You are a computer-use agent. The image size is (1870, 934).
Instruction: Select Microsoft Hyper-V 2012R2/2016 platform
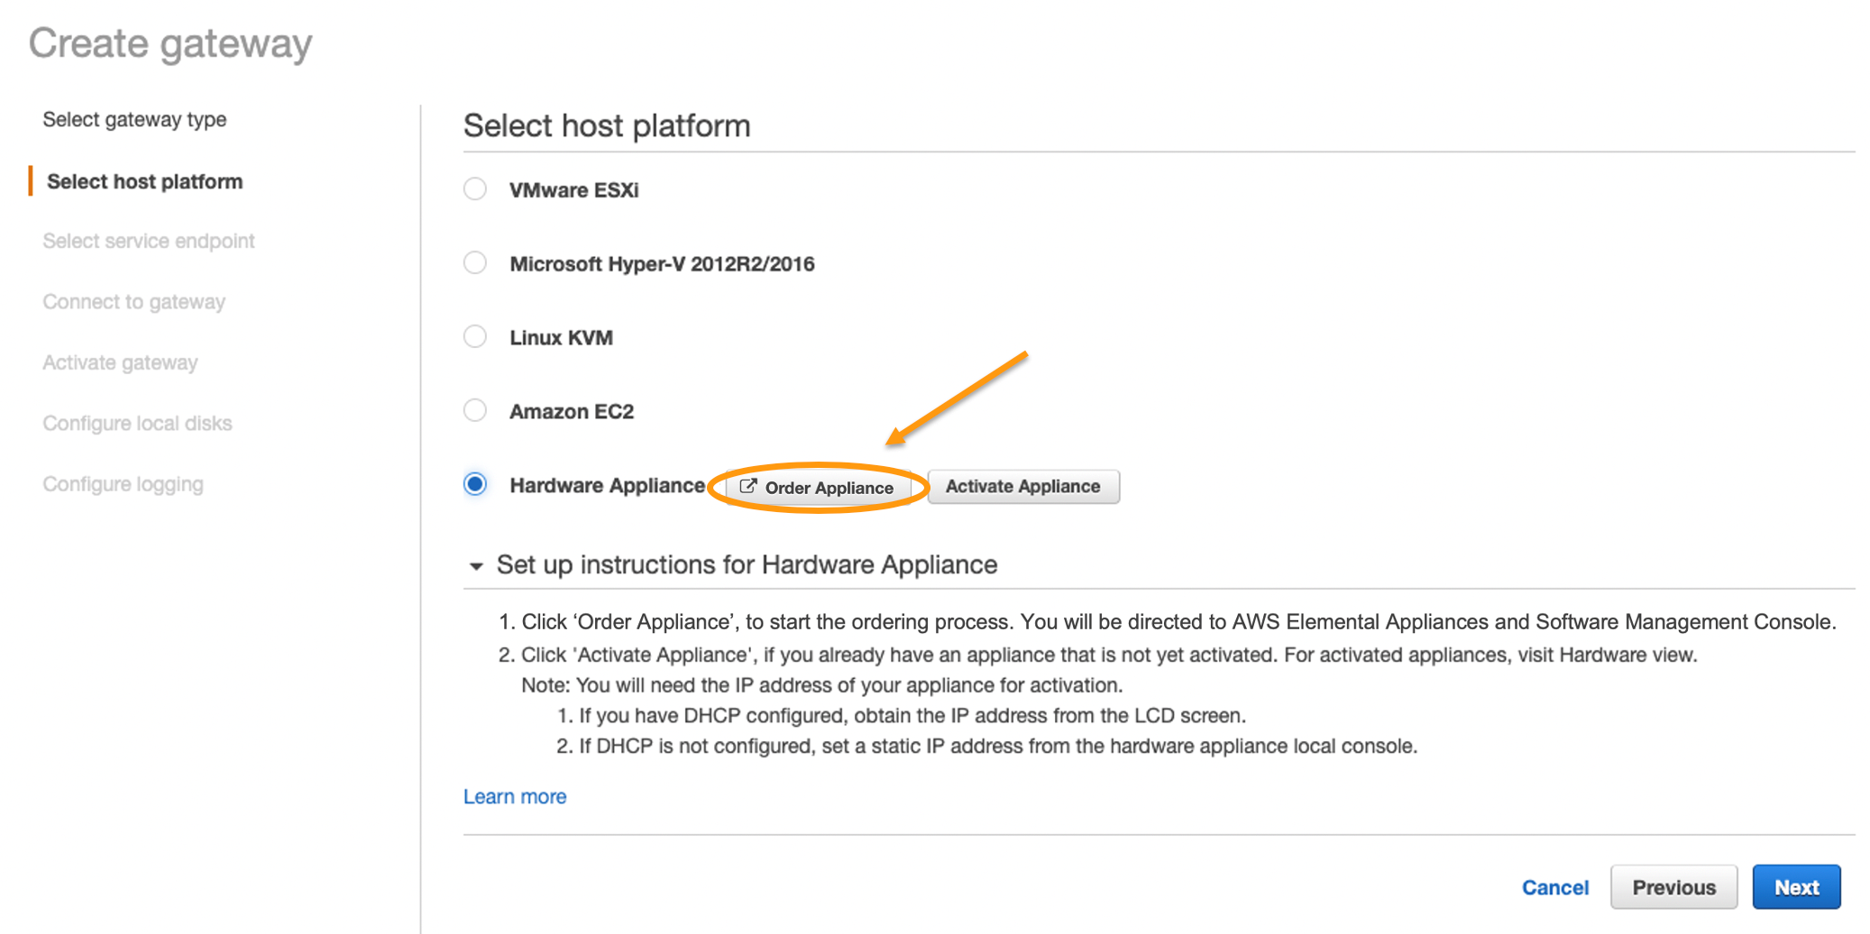[x=475, y=262]
